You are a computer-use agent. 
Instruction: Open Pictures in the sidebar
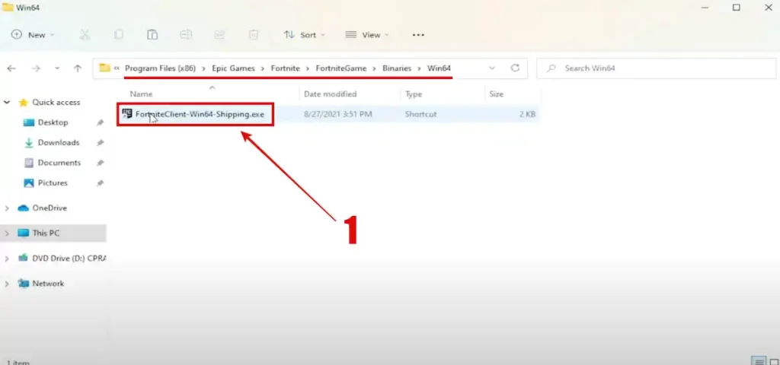pyautogui.click(x=53, y=182)
